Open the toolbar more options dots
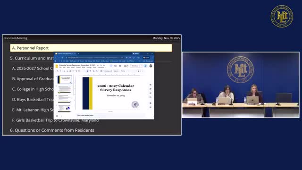This screenshot has height=170, width=302. [x=128, y=71]
